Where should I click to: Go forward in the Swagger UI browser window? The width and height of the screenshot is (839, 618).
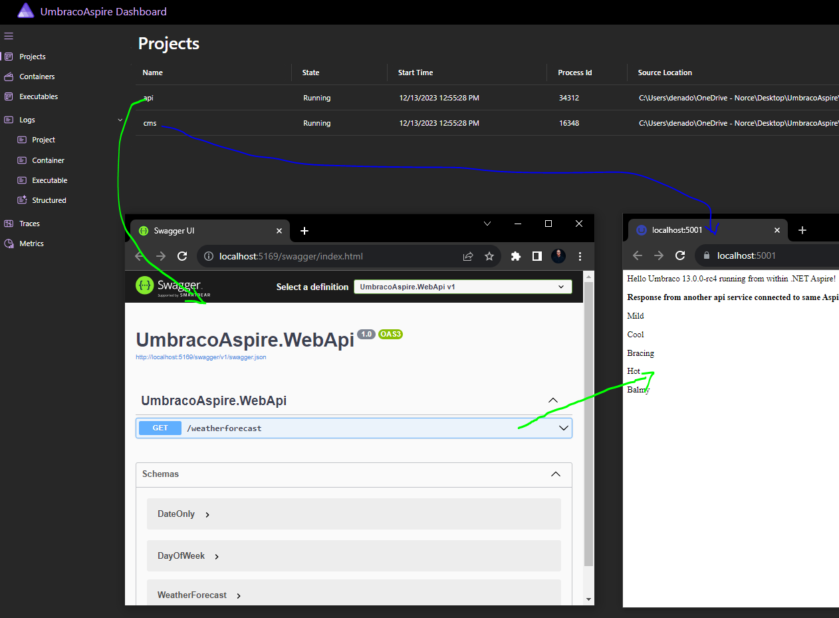160,256
